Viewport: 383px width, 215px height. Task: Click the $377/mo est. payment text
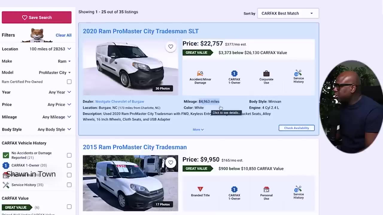[236, 44]
